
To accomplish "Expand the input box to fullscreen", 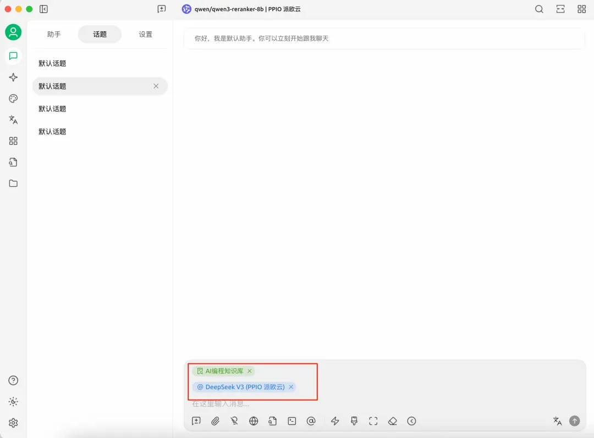I will (x=373, y=421).
